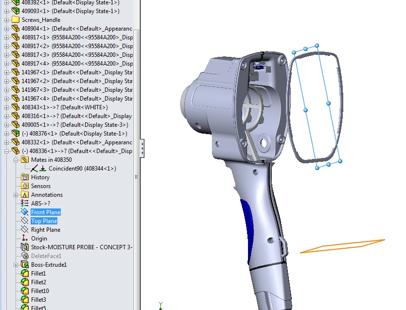Expand the Boss-Extrude1 feature
The image size is (406, 310).
click(16, 265)
